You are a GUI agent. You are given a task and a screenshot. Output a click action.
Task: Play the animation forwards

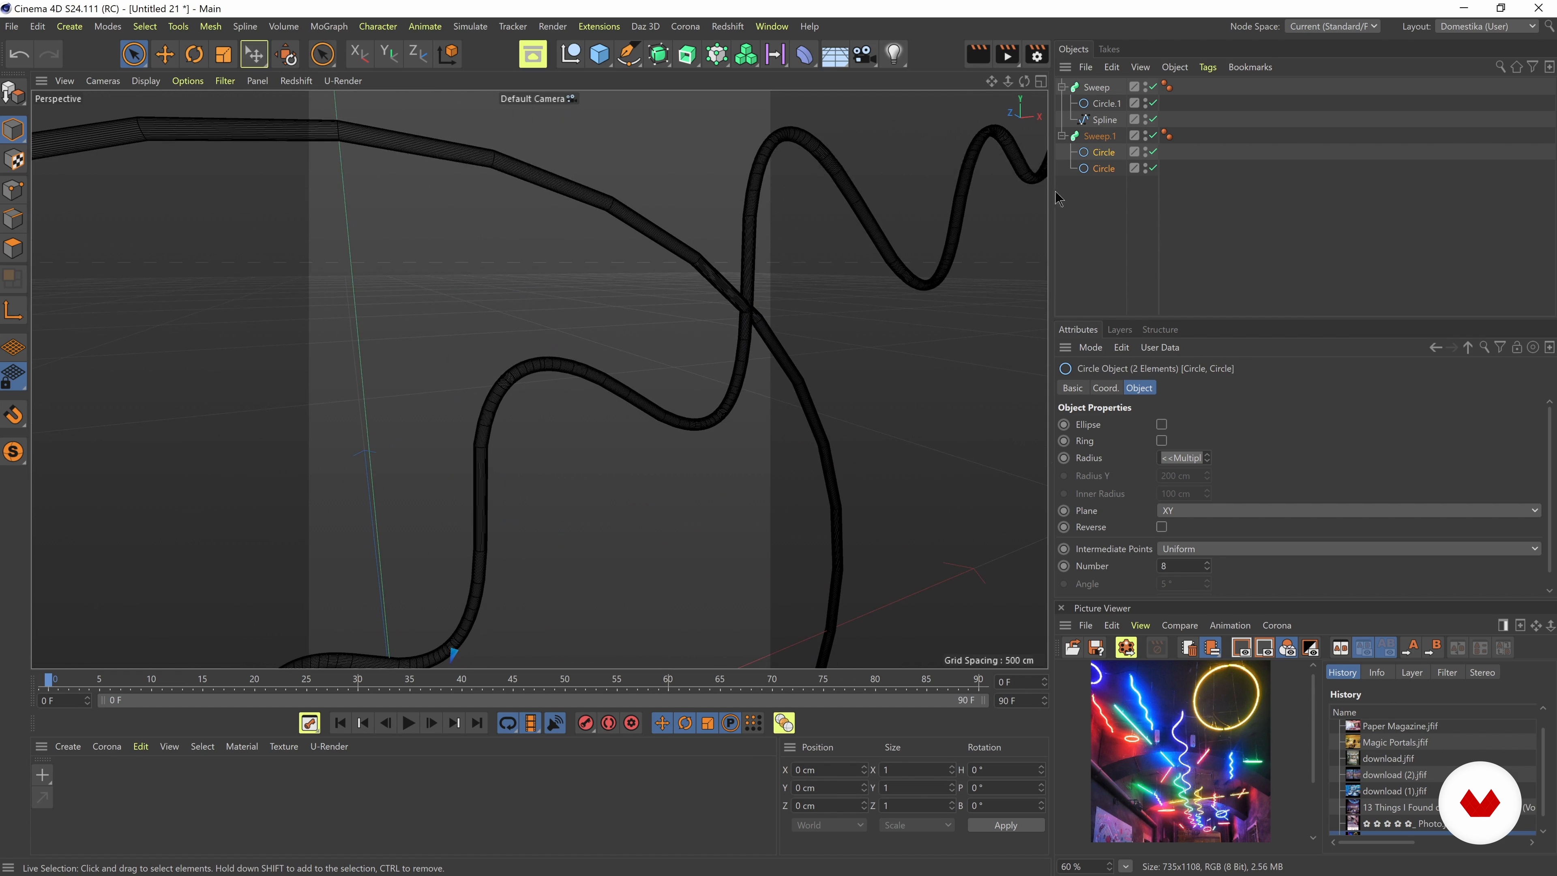[409, 723]
